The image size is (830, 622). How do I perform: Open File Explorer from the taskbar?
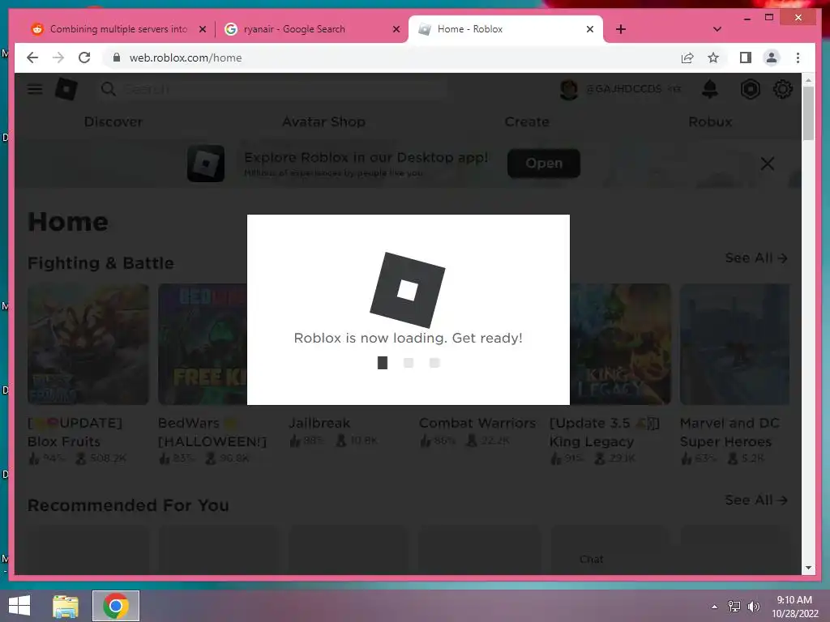click(66, 606)
